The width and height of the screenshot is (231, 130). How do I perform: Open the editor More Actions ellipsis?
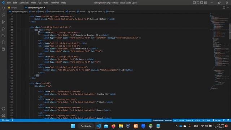(x=228, y=8)
